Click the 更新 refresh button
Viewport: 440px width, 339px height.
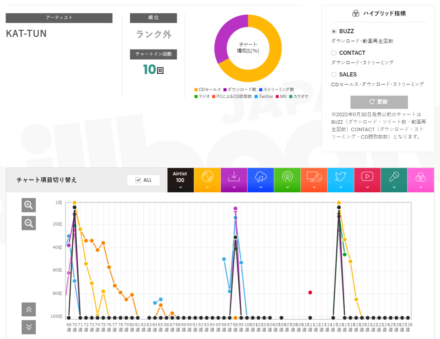coord(379,102)
